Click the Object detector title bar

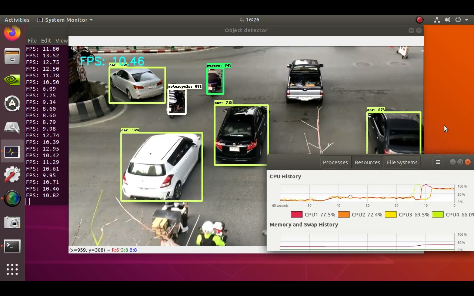pyautogui.click(x=246, y=30)
